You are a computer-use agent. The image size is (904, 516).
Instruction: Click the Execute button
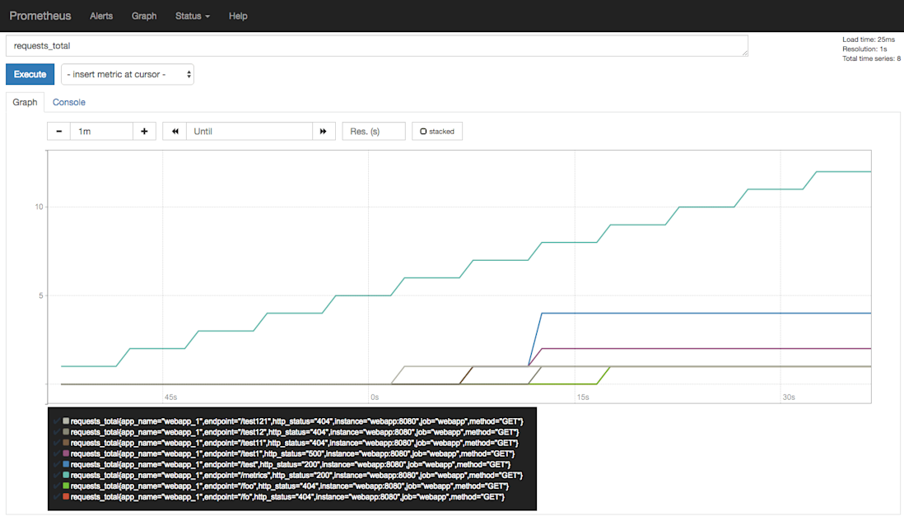(30, 73)
